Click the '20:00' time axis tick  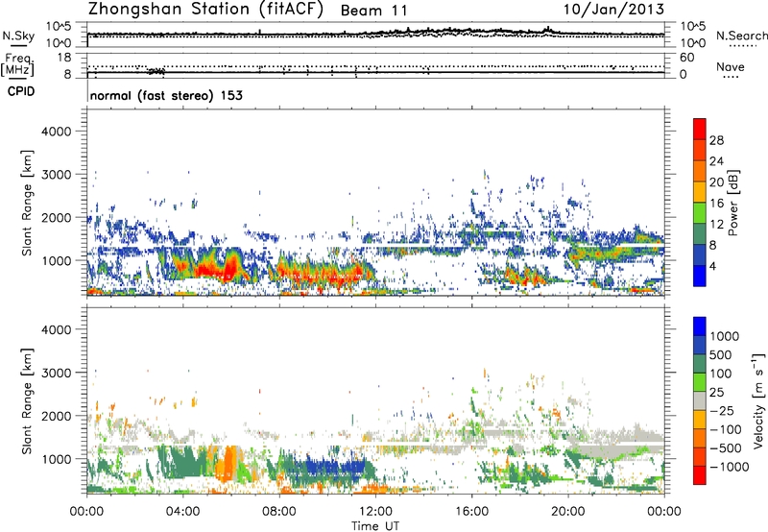[568, 512]
